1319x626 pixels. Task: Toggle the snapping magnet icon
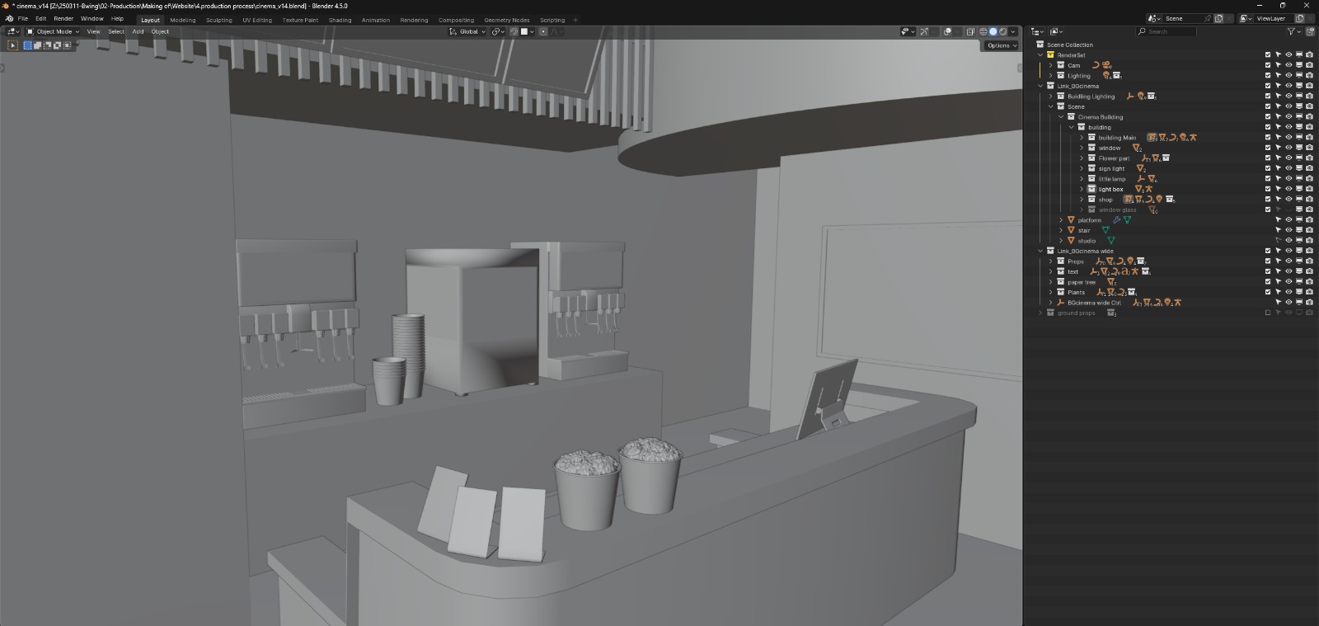click(x=514, y=31)
